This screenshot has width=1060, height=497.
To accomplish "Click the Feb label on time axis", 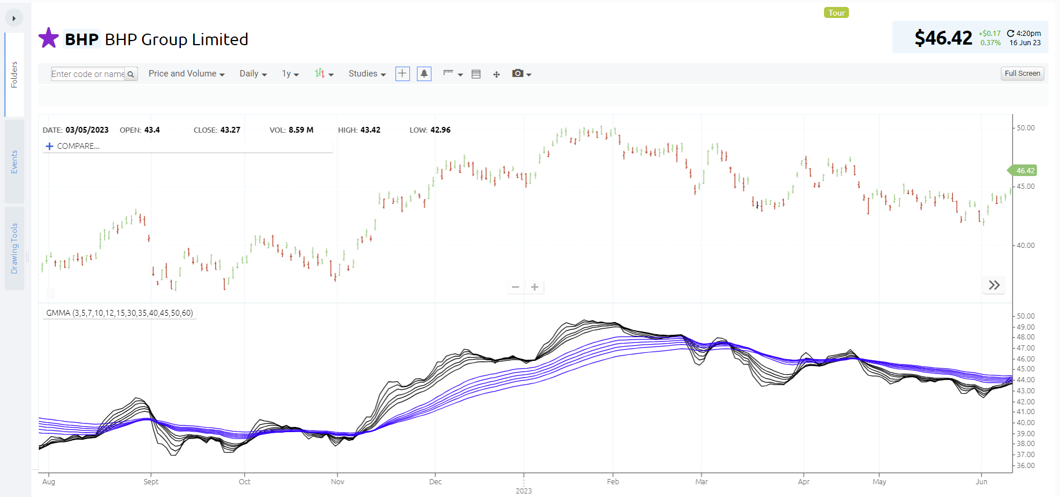I will click(x=613, y=481).
